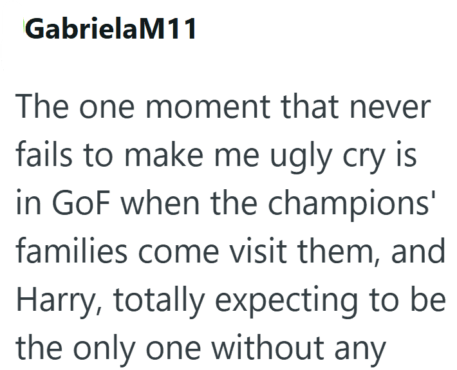Click the word "totally" in the comment
The height and width of the screenshot is (370, 457).
(x=159, y=300)
